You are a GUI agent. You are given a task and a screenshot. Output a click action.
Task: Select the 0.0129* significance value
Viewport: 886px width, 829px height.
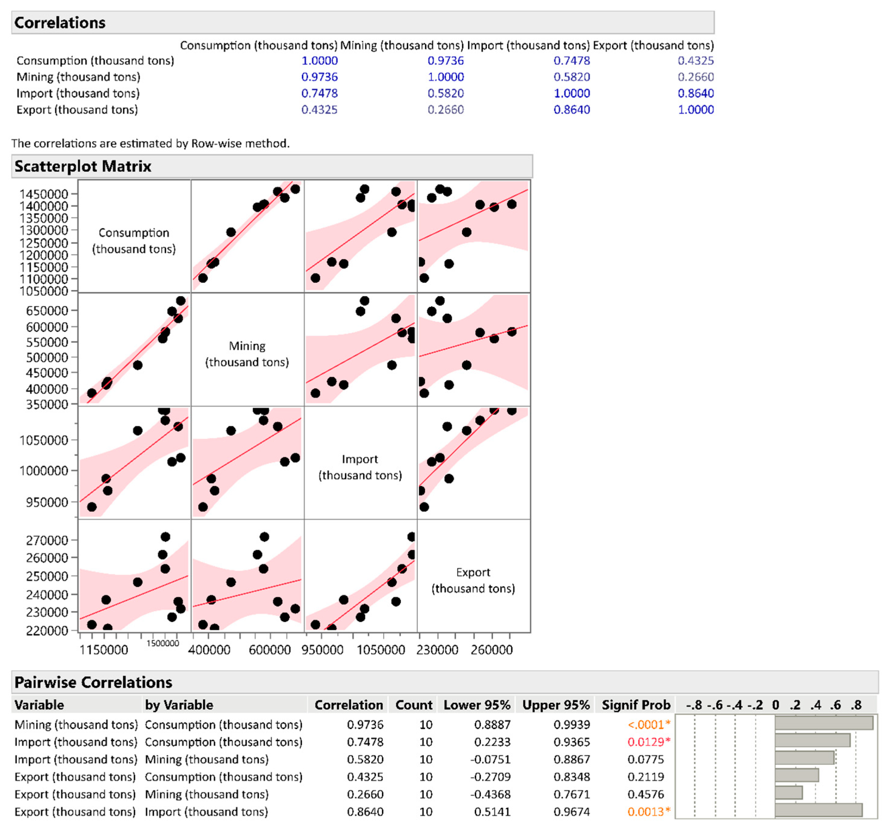pyautogui.click(x=649, y=742)
